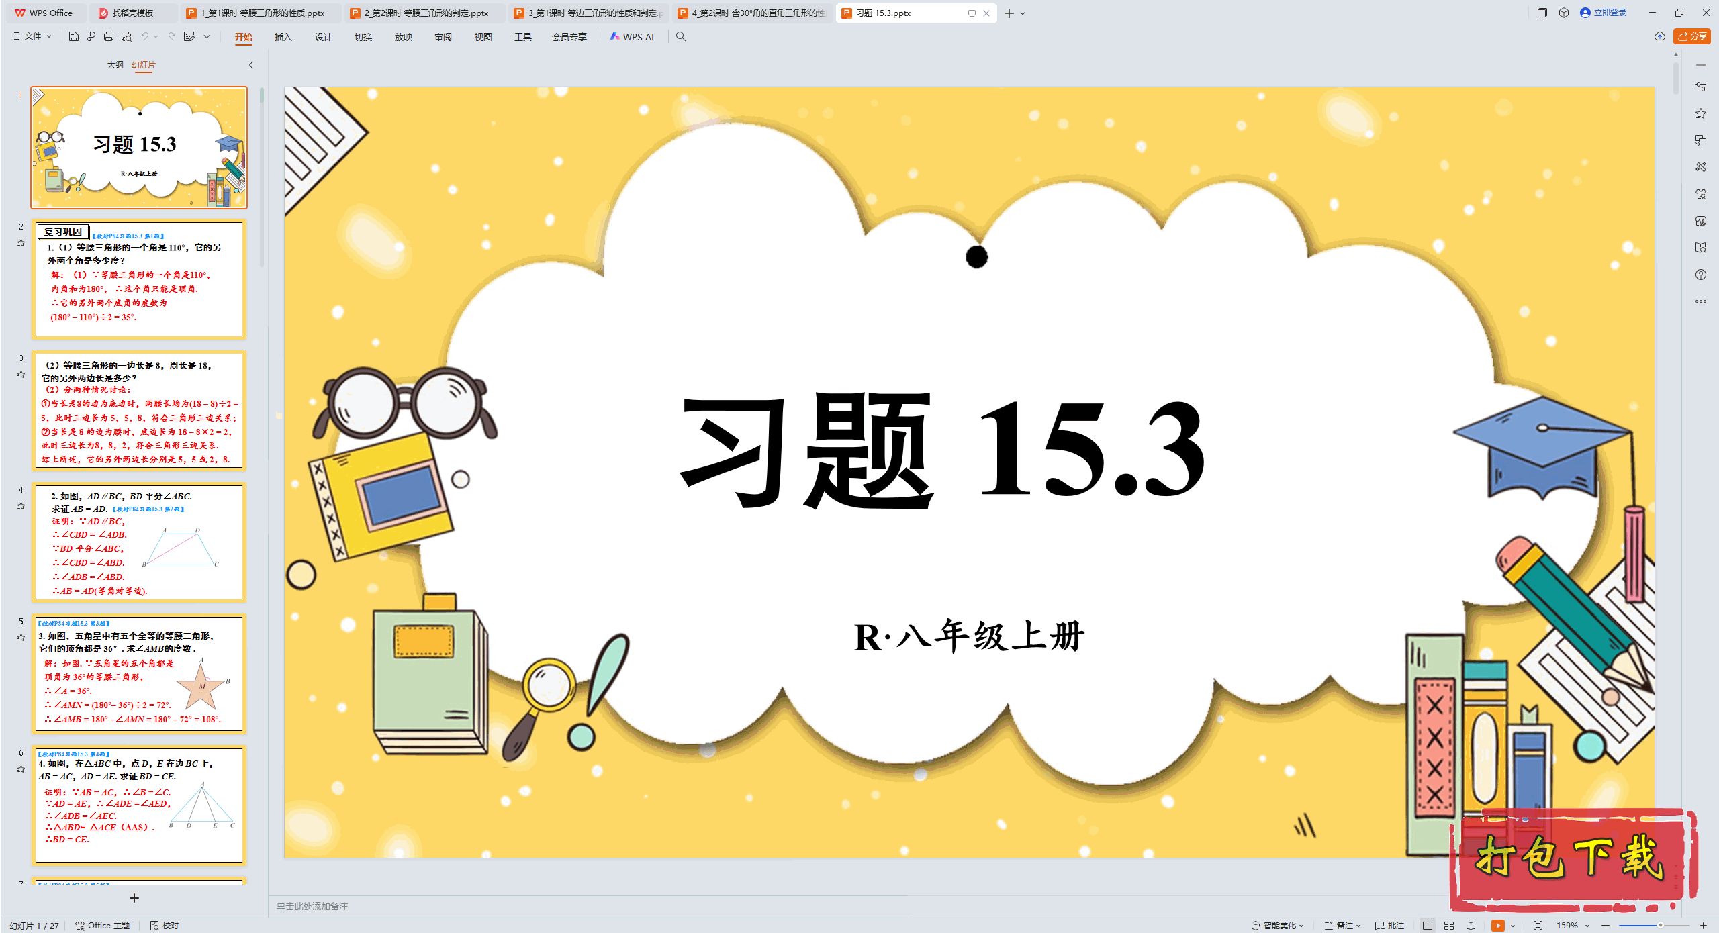Open the search magnifier icon
Image resolution: width=1719 pixels, height=933 pixels.
pos(681,36)
